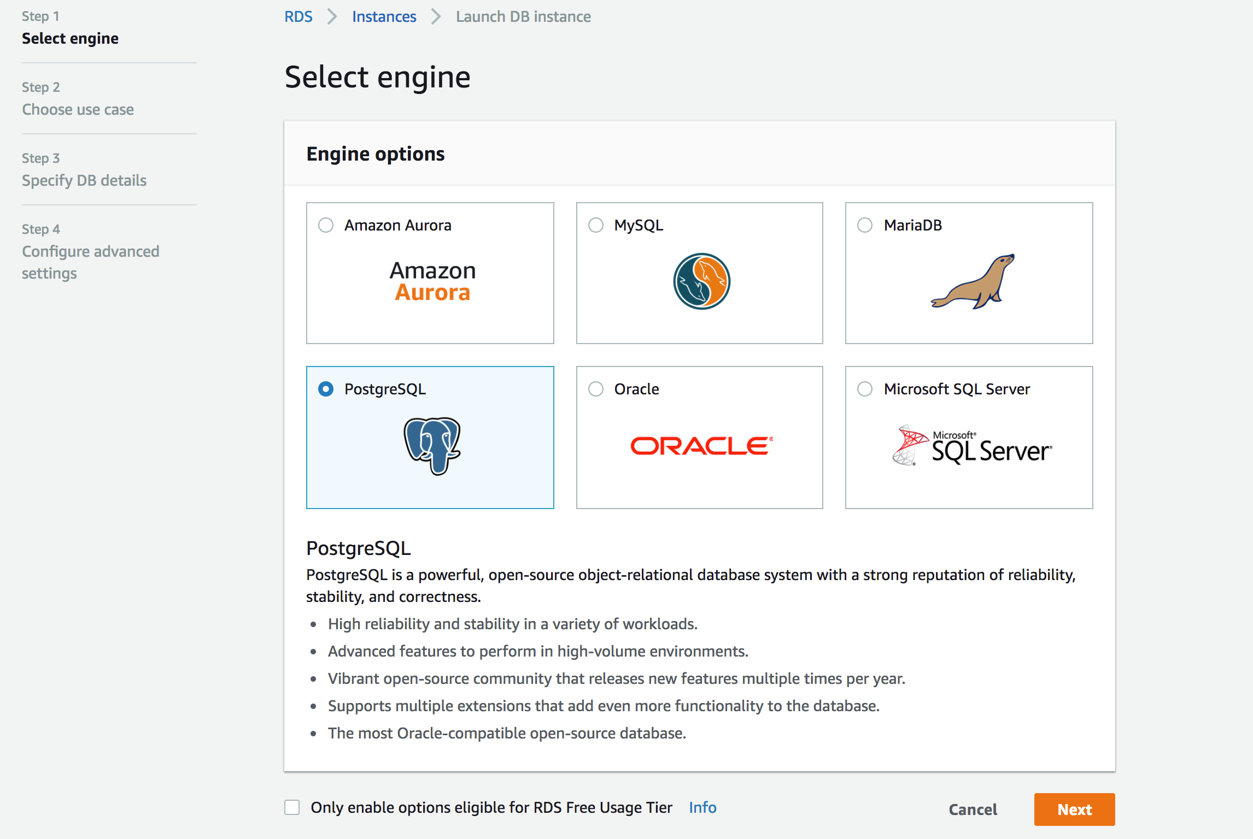Click the PostgreSQL elephant logo
The image size is (1253, 839).
[432, 446]
